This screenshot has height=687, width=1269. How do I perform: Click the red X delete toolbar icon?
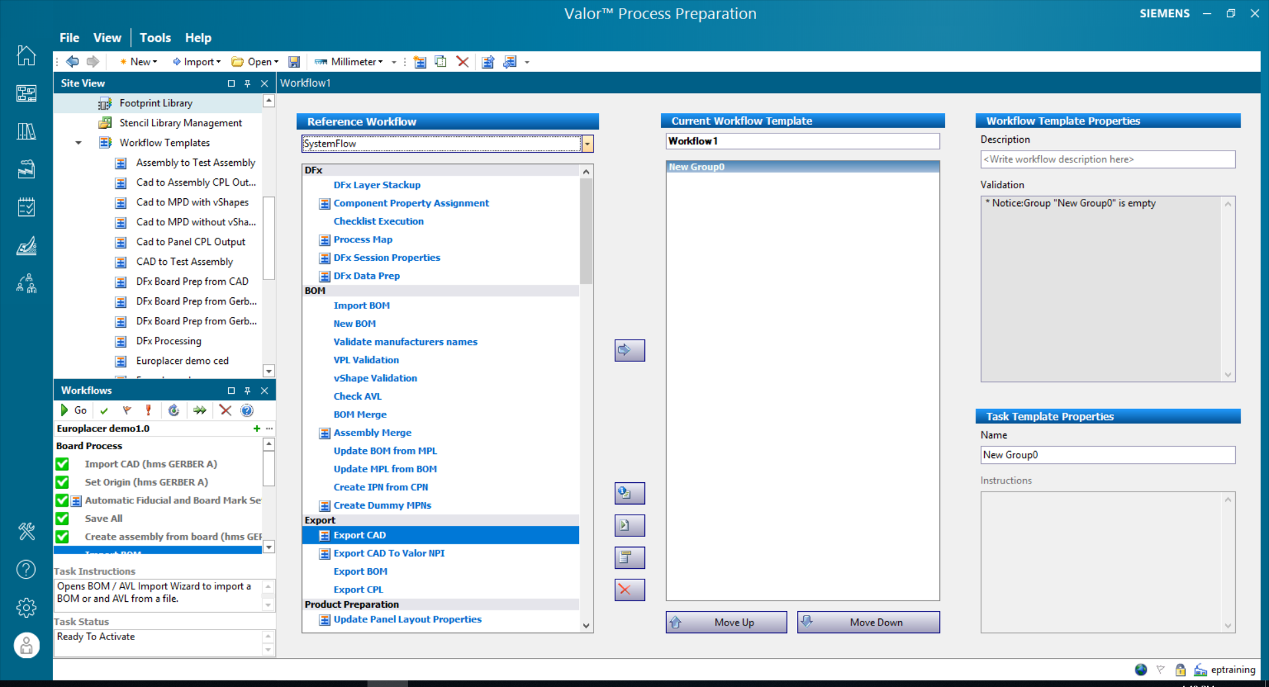(x=463, y=62)
